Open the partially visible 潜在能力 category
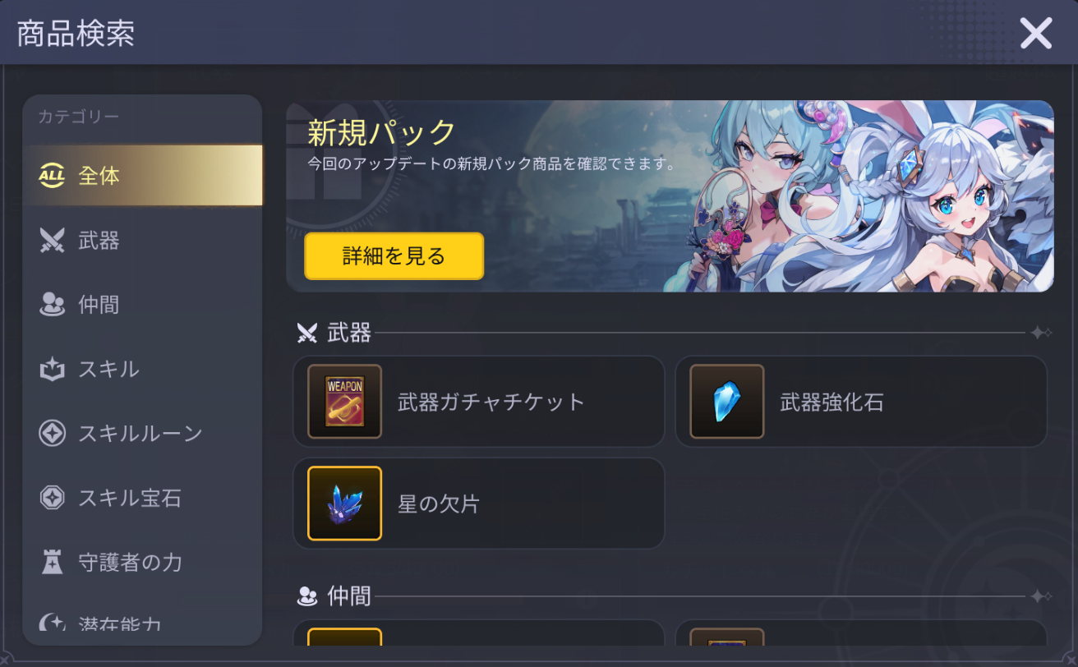 (143, 623)
